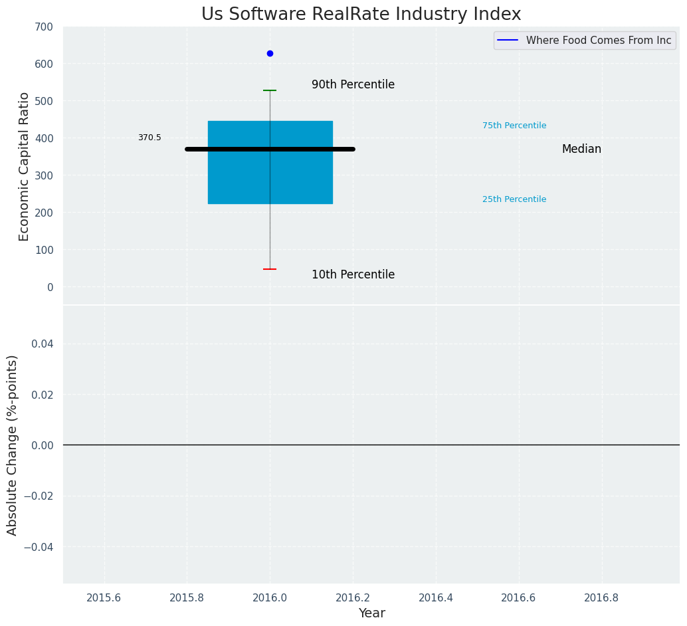Click the Economic Capital Ratio axis label

tap(25, 166)
